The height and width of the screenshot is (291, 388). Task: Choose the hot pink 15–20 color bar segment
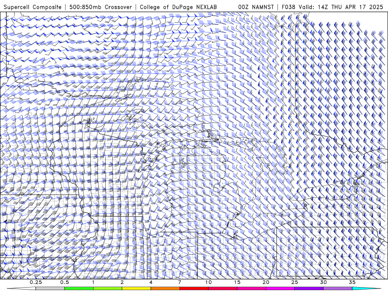(x=251, y=289)
